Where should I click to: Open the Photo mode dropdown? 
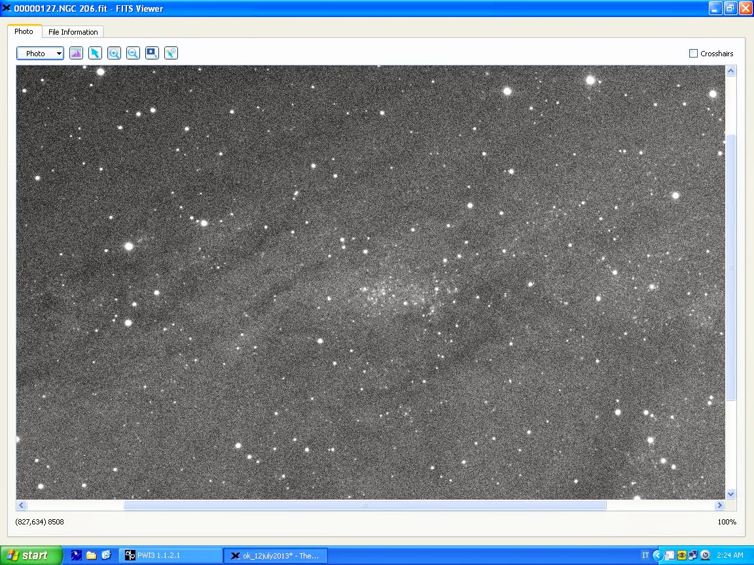(40, 54)
